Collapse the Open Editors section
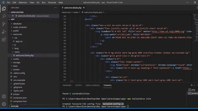The image size is (198, 111). (x=17, y=12)
